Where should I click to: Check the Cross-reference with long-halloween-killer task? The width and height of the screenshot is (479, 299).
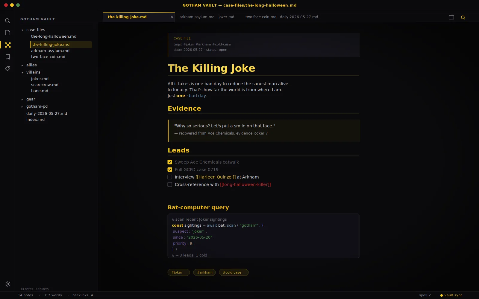tap(170, 184)
